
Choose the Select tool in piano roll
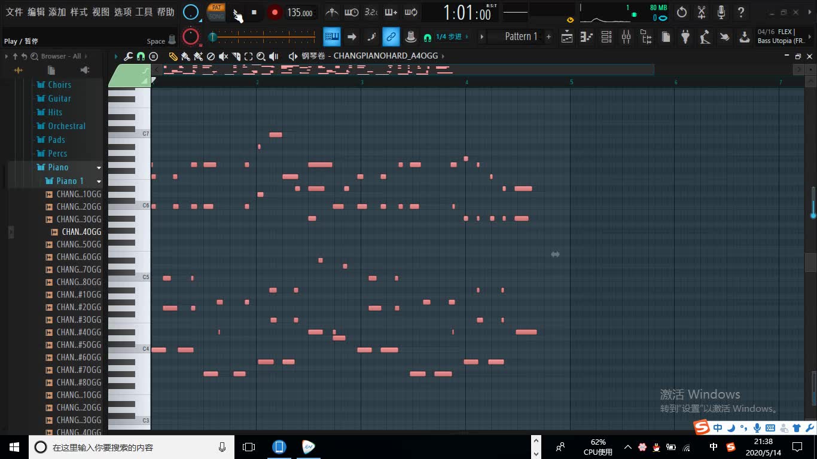pyautogui.click(x=248, y=56)
